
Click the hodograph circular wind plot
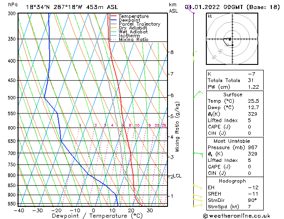coord(233,39)
